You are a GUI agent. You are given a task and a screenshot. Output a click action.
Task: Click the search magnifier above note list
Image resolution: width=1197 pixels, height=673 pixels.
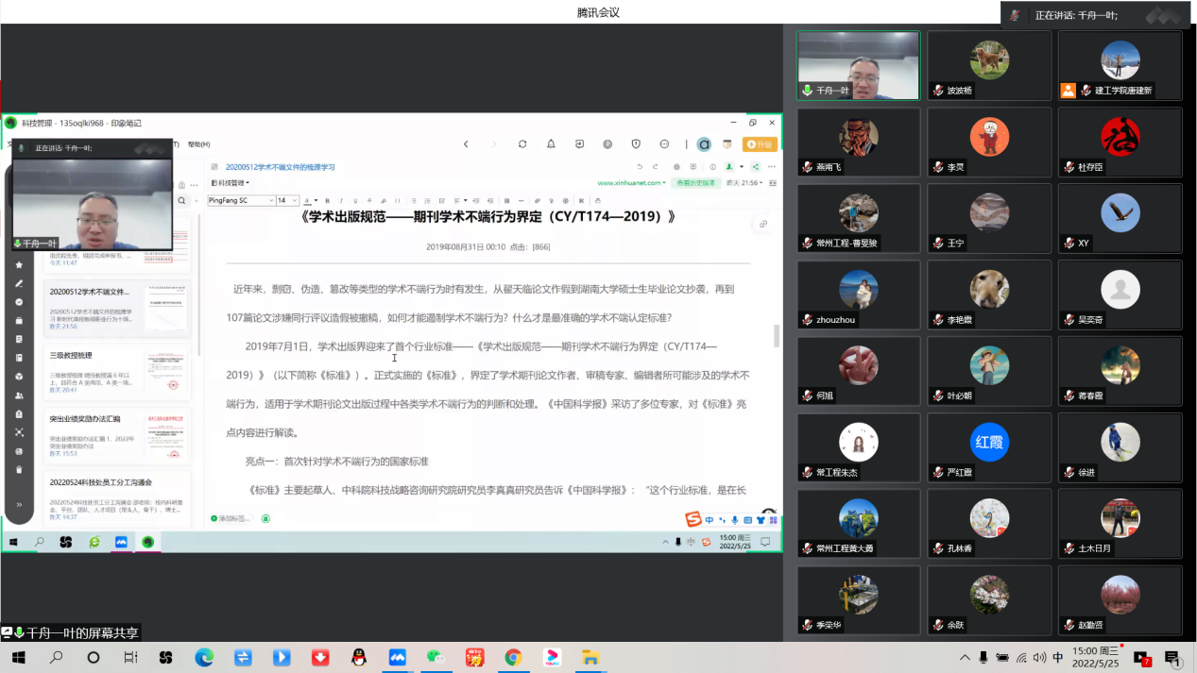(182, 200)
